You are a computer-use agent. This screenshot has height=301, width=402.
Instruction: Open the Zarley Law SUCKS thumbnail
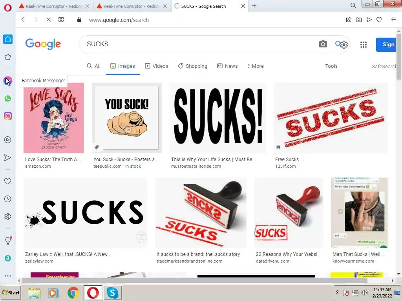[86, 213]
